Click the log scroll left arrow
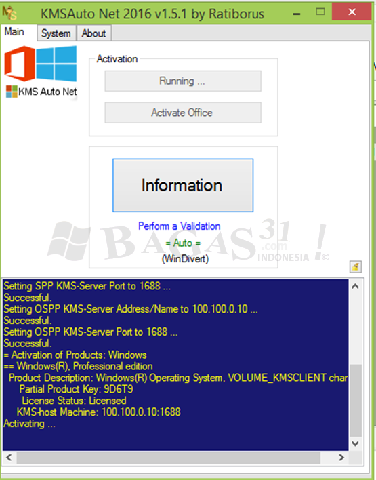376x480 pixels. point(9,458)
